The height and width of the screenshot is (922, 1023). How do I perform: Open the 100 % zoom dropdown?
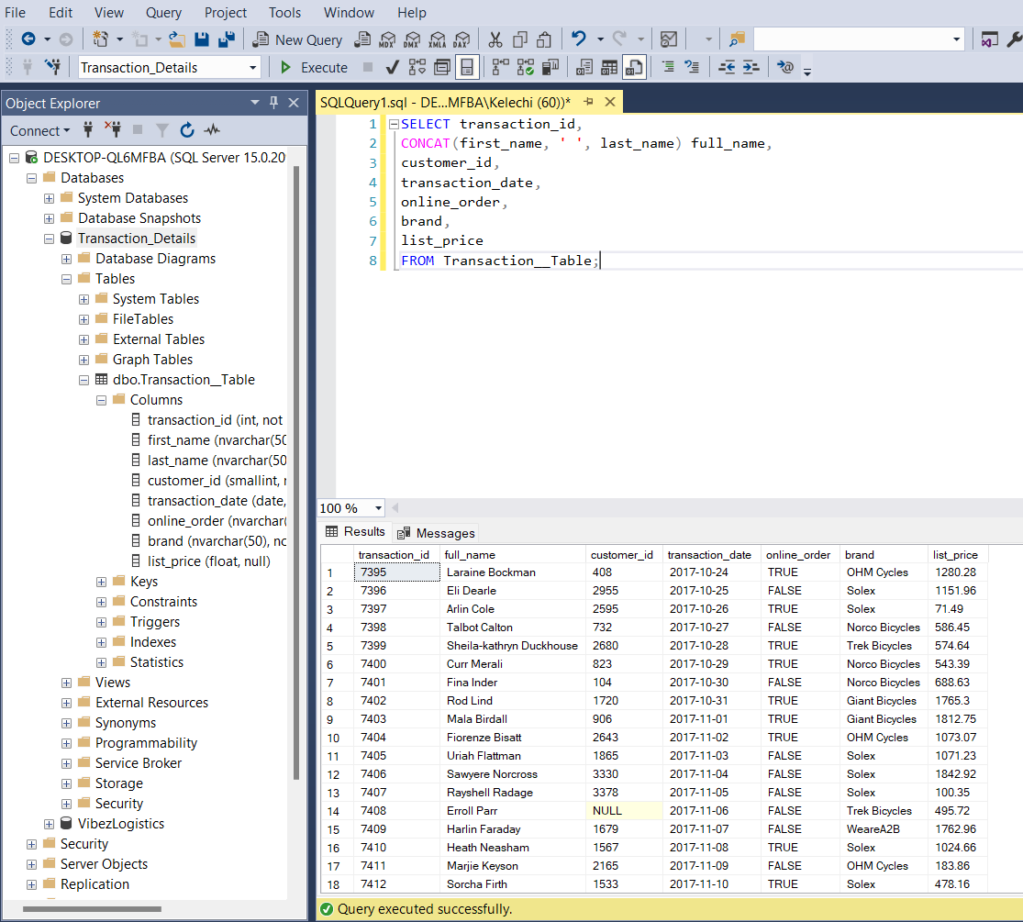point(378,508)
